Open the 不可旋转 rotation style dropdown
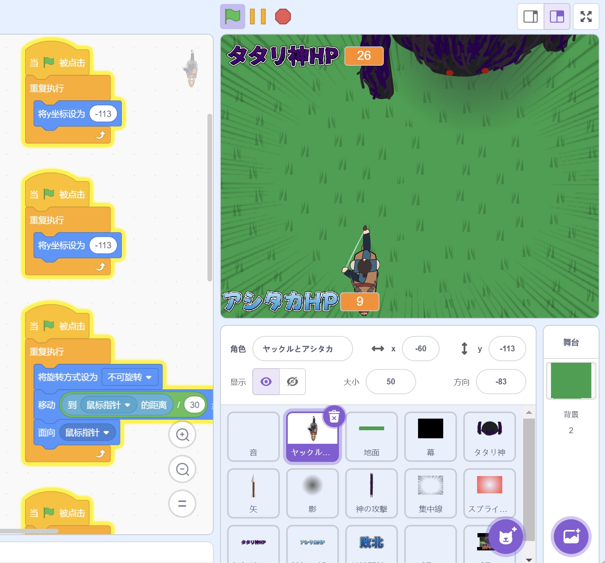Viewport: 605px width, 563px height. (x=130, y=377)
